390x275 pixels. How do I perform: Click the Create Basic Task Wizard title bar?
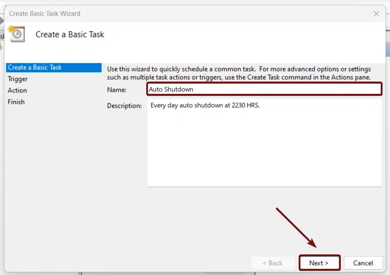click(132, 14)
